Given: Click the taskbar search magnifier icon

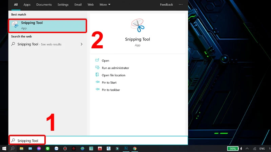Looking at the screenshot, I should (13, 148).
